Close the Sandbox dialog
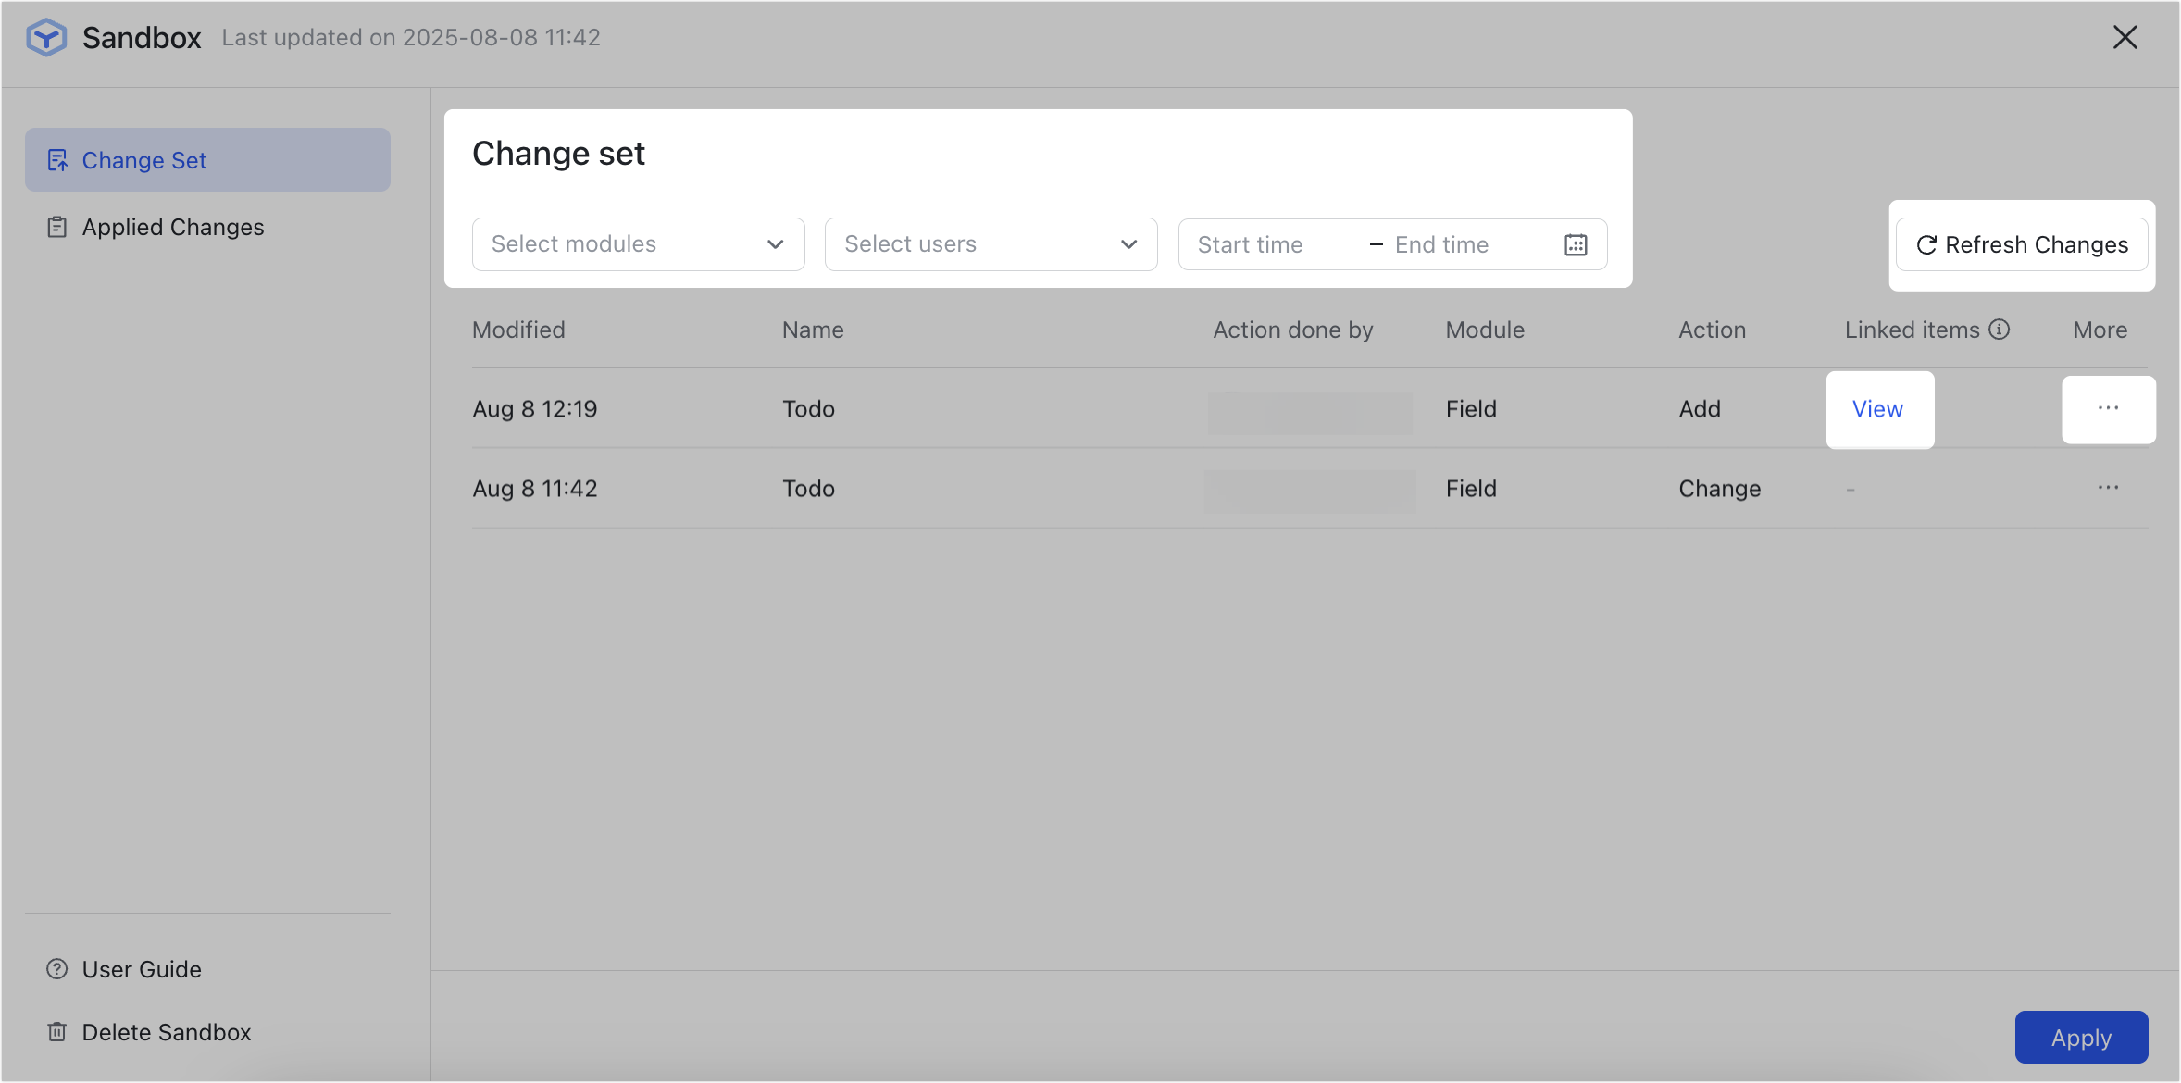 pyautogui.click(x=2125, y=37)
